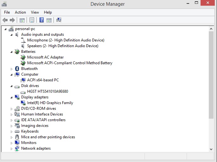
Task: Collapse Audio inputs and outputs node
Action: click(11, 35)
